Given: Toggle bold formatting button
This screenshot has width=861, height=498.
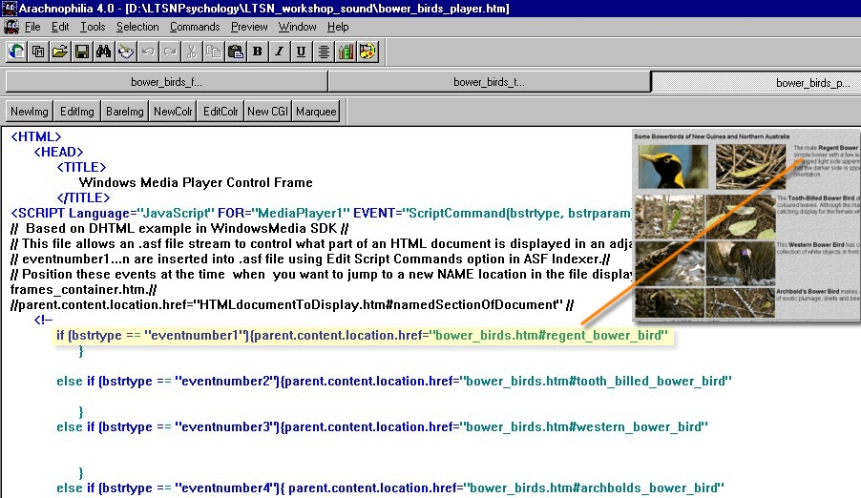Looking at the screenshot, I should tap(258, 52).
